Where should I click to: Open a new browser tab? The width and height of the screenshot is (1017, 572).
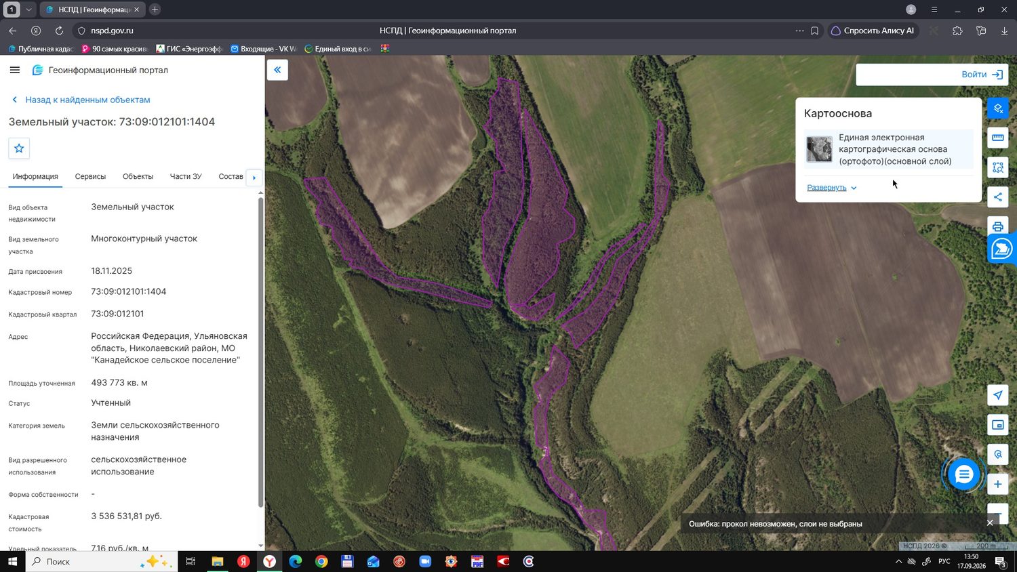[x=155, y=9]
